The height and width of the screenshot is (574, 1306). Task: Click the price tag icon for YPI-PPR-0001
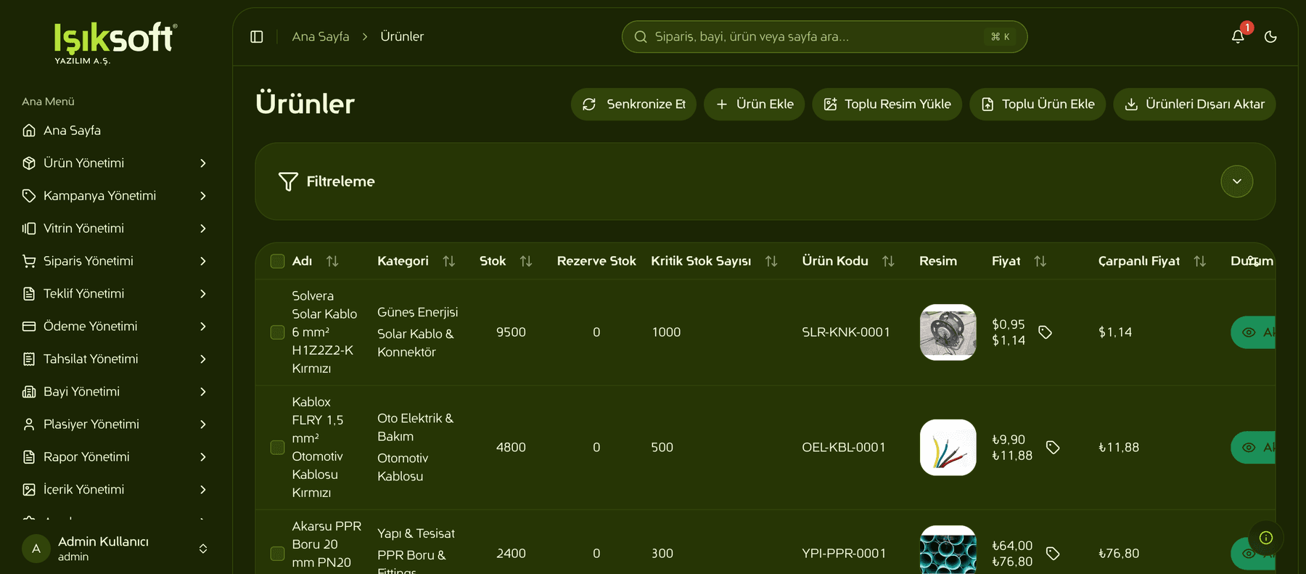(x=1053, y=554)
